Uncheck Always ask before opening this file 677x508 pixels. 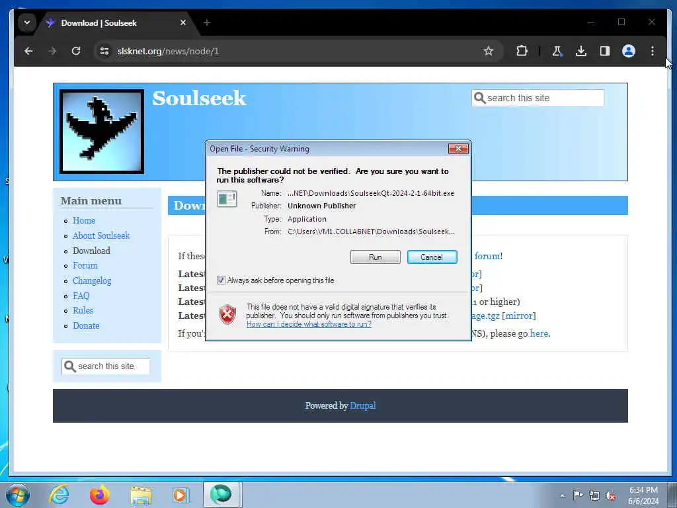[x=221, y=280]
